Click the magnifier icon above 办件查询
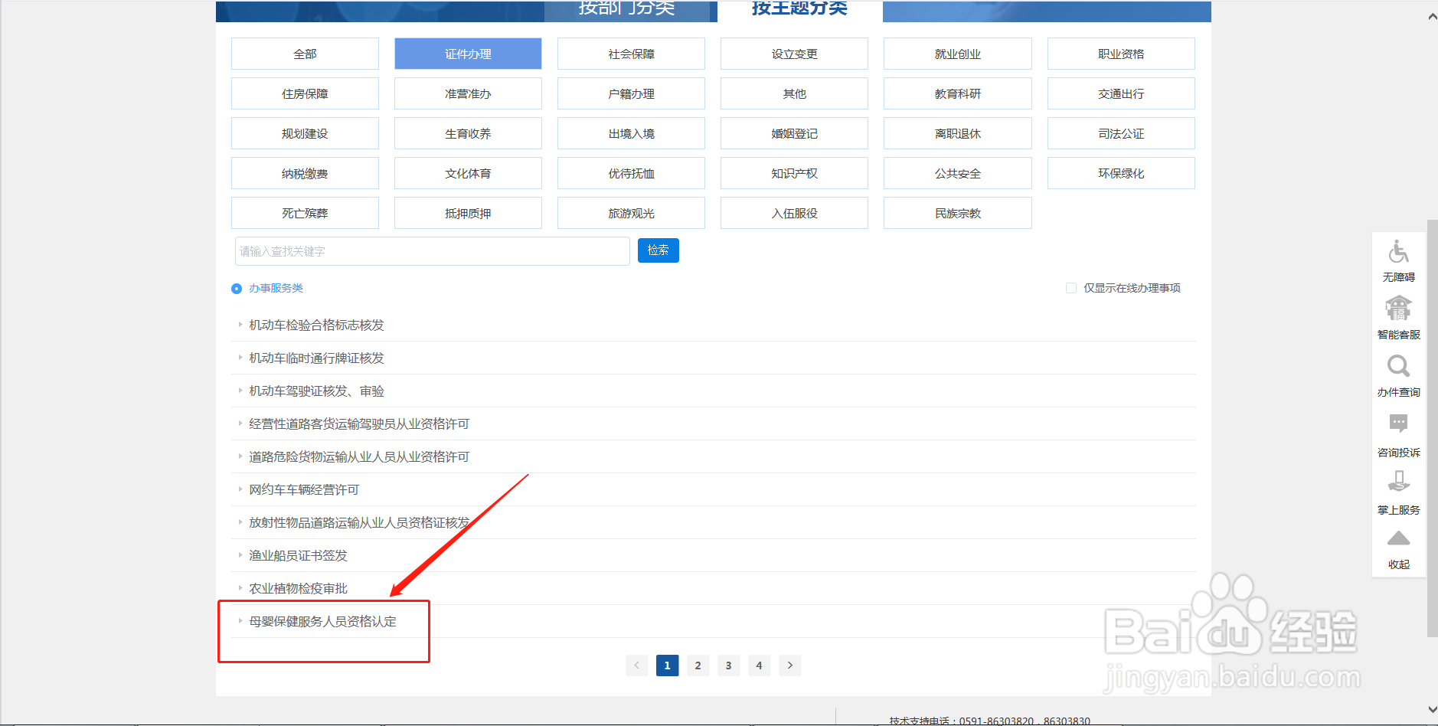 [1398, 366]
